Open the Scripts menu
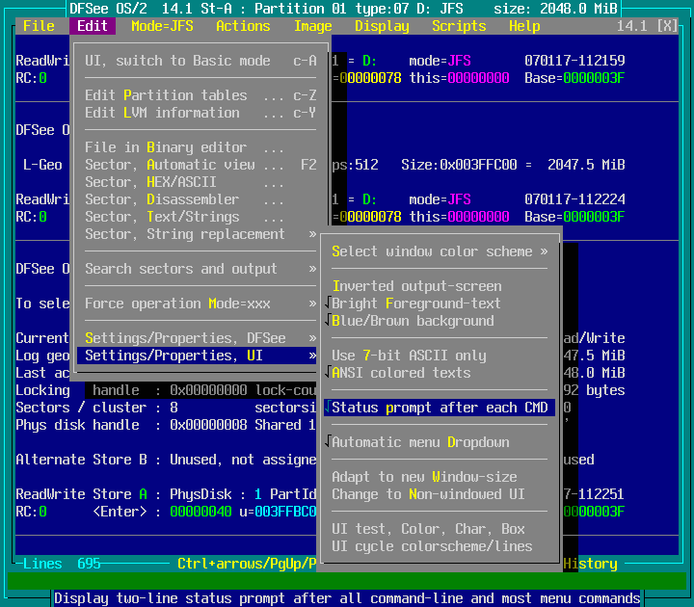 click(x=459, y=26)
